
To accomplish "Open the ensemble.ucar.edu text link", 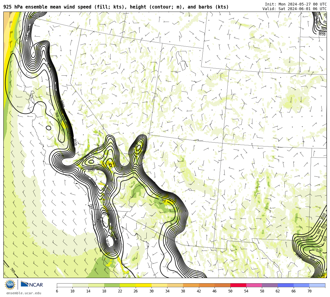I will [24, 293].
